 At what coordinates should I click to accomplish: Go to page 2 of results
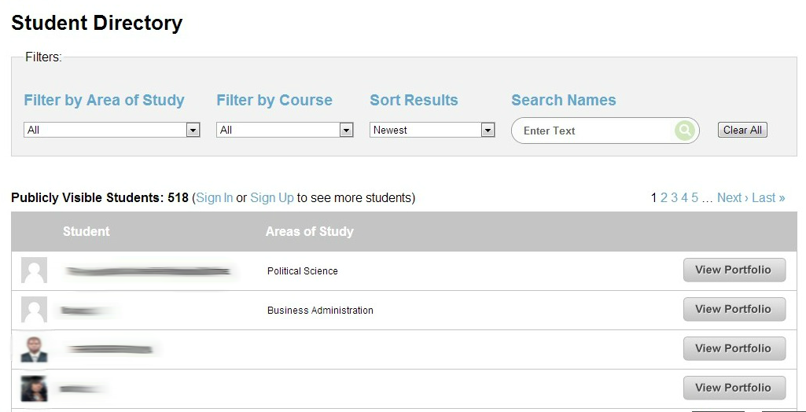[x=664, y=198]
